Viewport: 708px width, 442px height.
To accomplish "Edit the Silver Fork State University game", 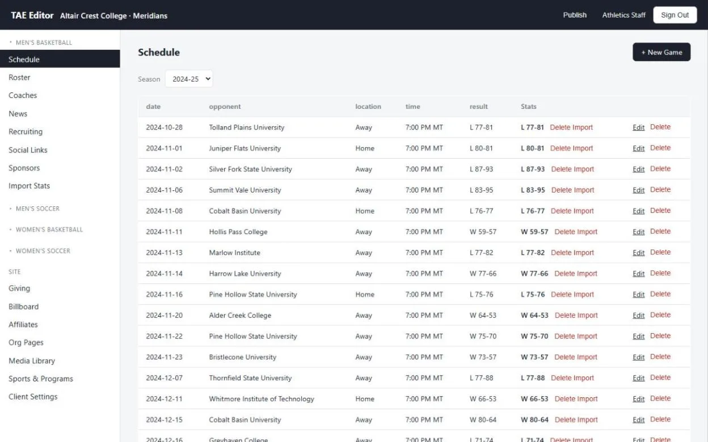I will click(639, 169).
